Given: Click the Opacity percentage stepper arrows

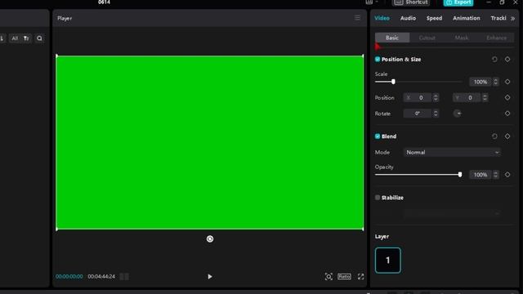Looking at the screenshot, I should [496, 174].
